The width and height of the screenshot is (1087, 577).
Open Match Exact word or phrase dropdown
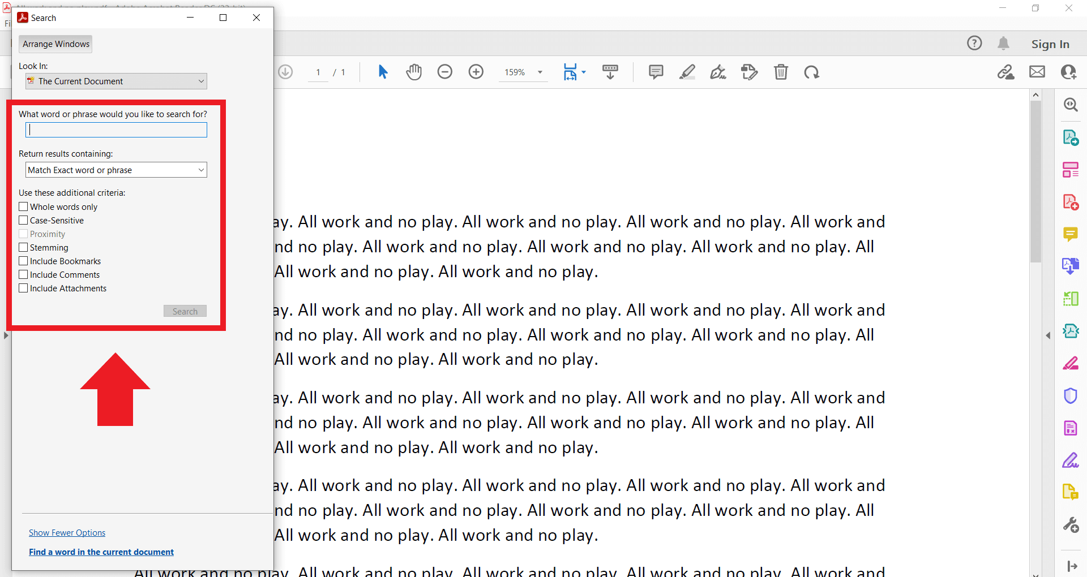pos(116,170)
